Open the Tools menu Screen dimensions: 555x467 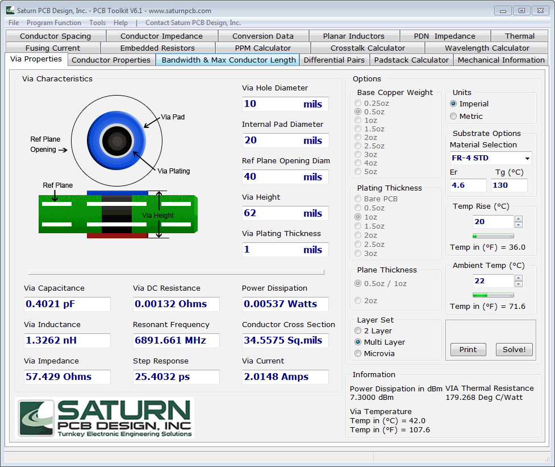pos(97,23)
